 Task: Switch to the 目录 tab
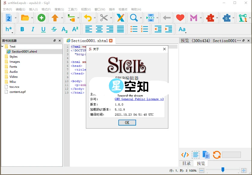point(186,163)
